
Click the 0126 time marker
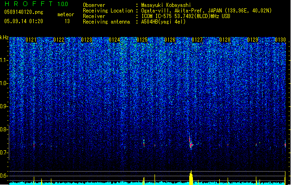point(170,40)
